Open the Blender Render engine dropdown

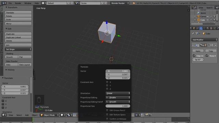point(119,3)
